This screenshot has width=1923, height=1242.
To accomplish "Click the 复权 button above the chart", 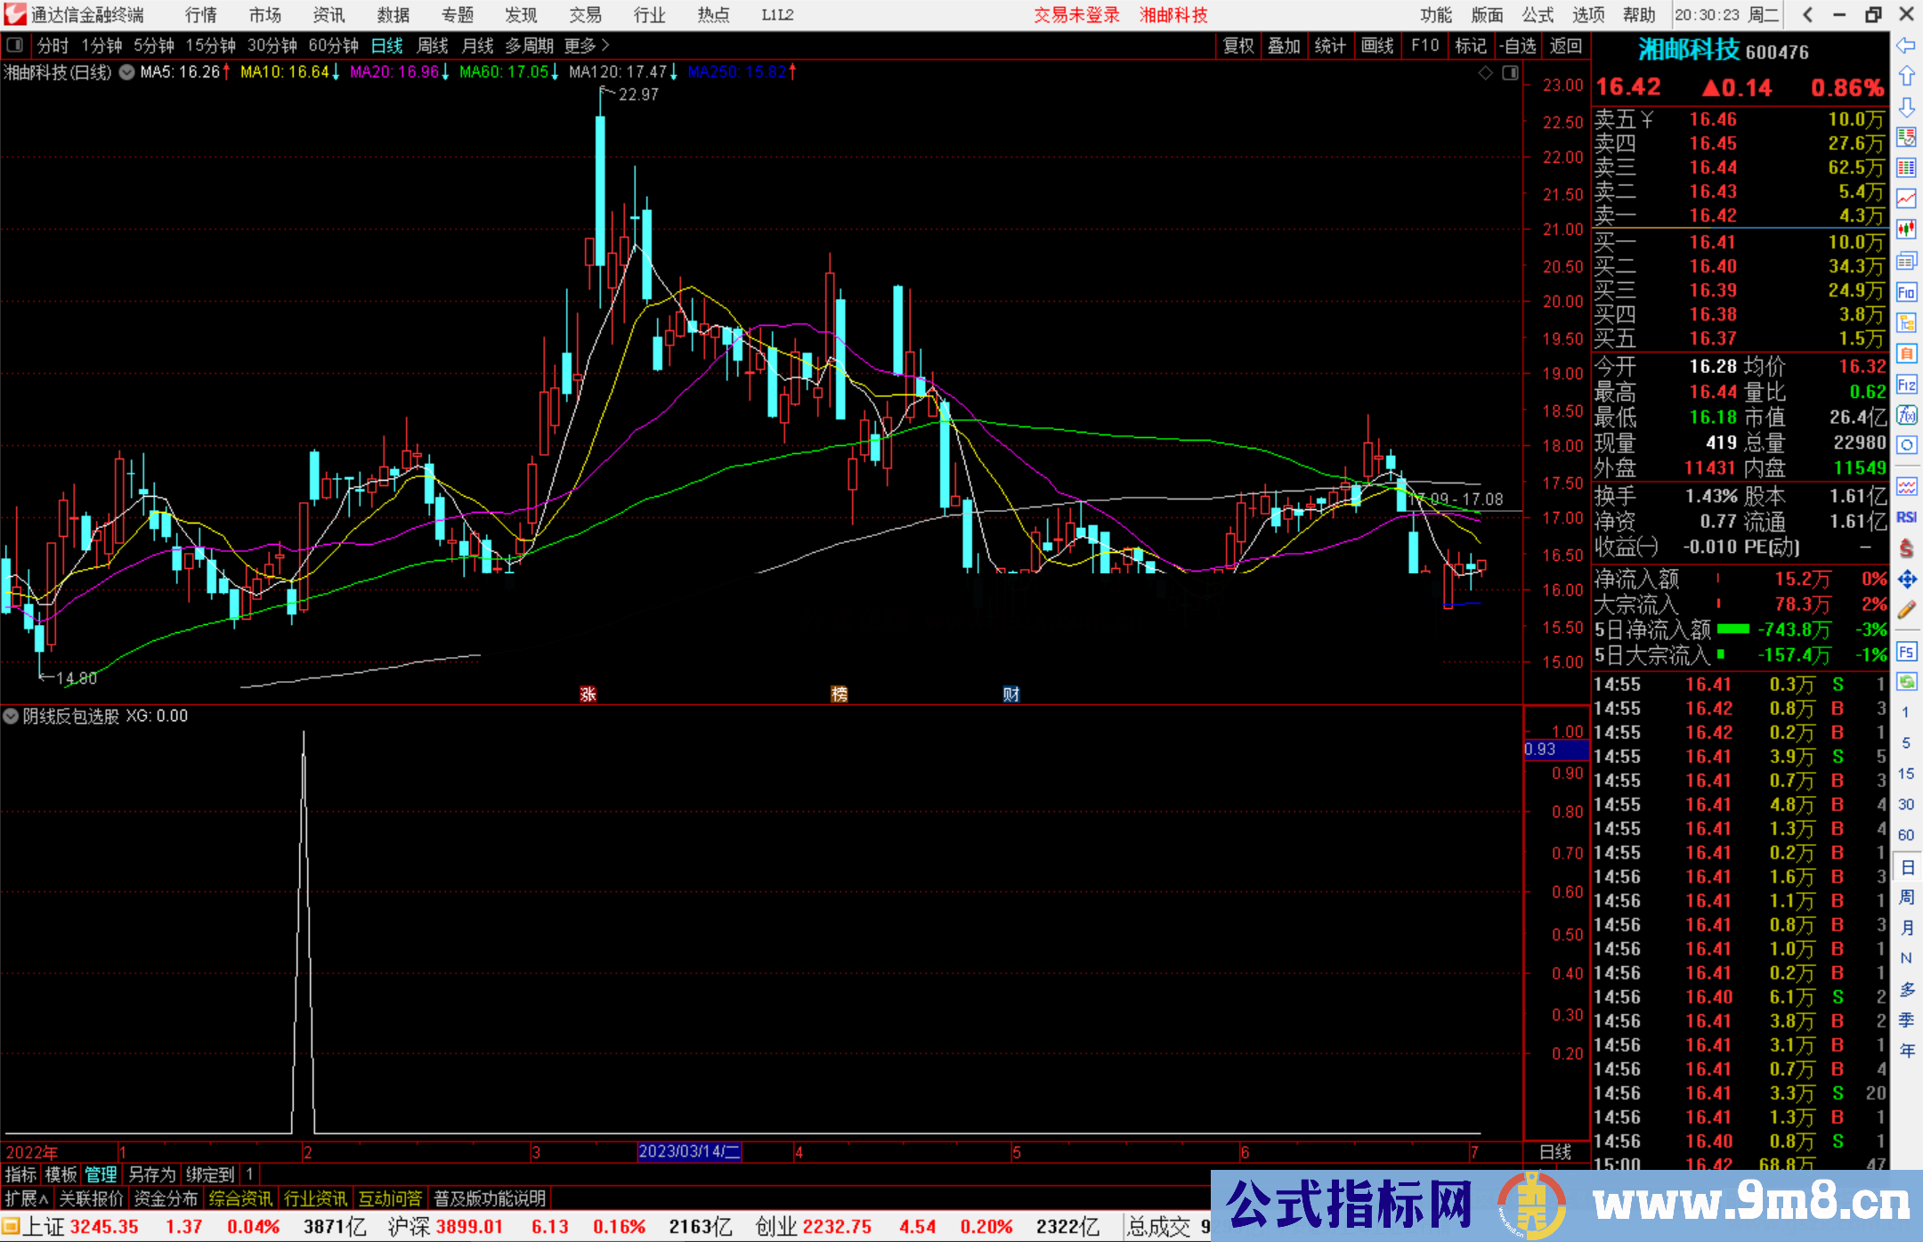I will click(x=1238, y=45).
